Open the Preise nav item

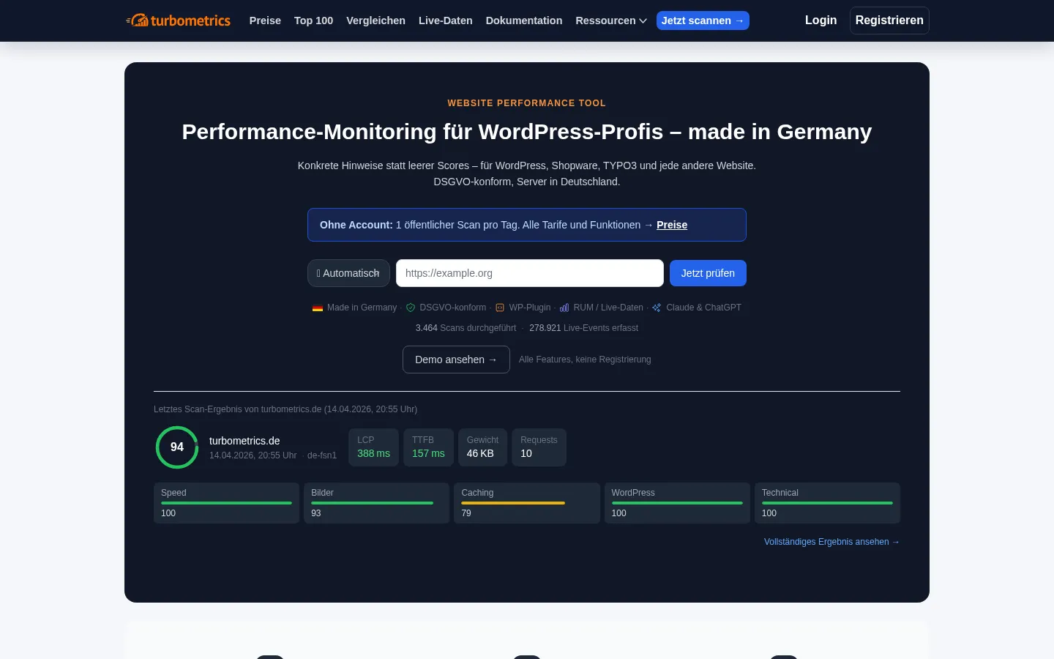[x=265, y=21]
